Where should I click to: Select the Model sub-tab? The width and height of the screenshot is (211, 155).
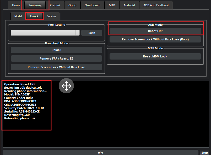point(18,16)
